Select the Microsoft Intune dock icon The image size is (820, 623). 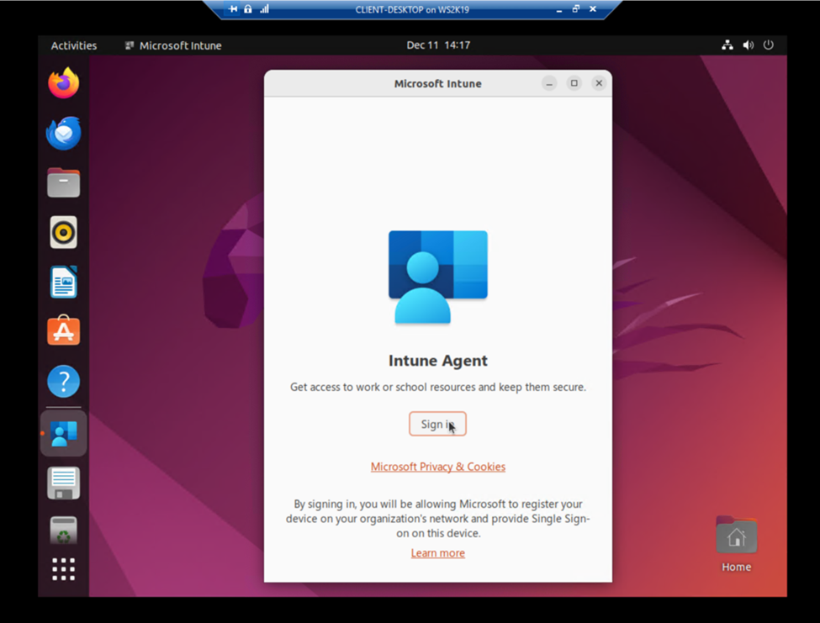[x=64, y=433]
